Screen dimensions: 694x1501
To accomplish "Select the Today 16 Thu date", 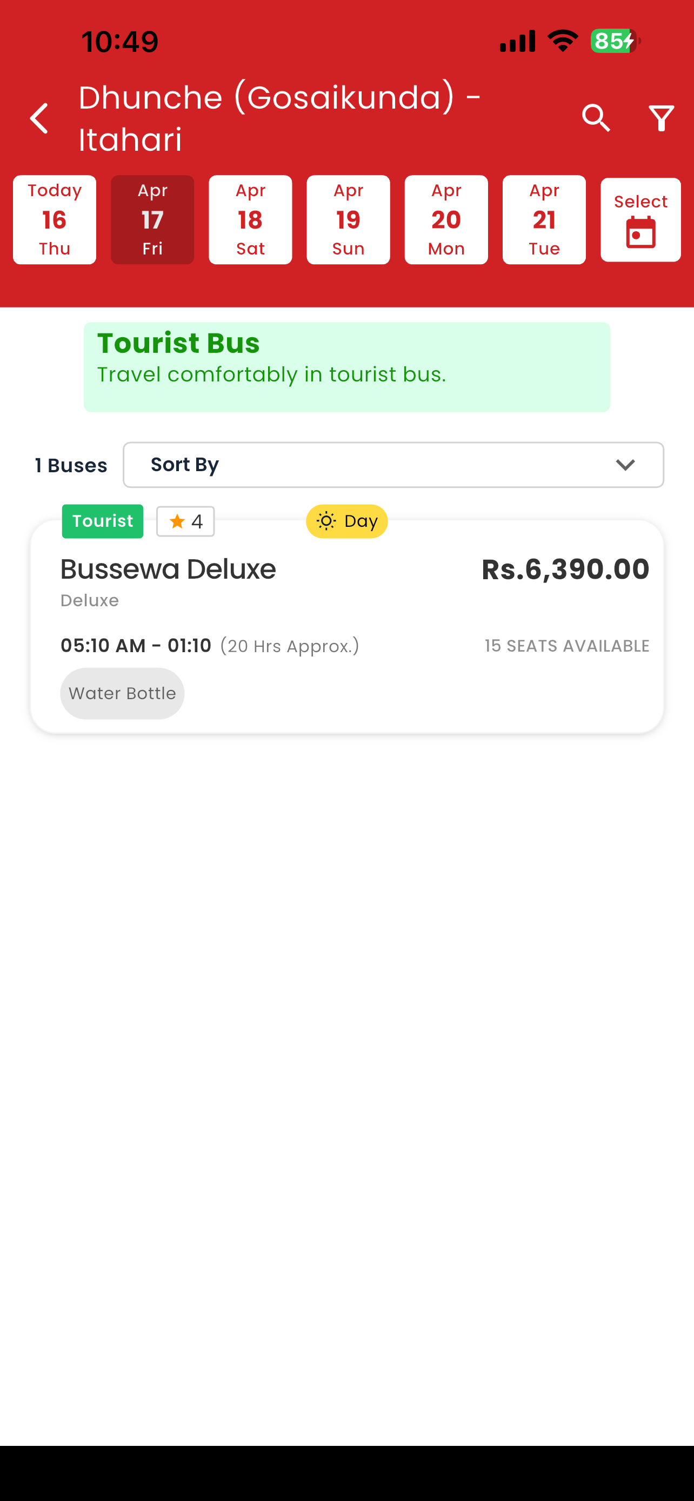I will tap(55, 220).
